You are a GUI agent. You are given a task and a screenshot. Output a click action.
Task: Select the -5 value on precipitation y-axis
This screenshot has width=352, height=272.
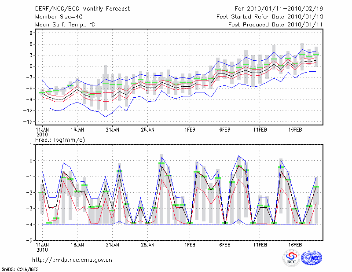(30, 240)
